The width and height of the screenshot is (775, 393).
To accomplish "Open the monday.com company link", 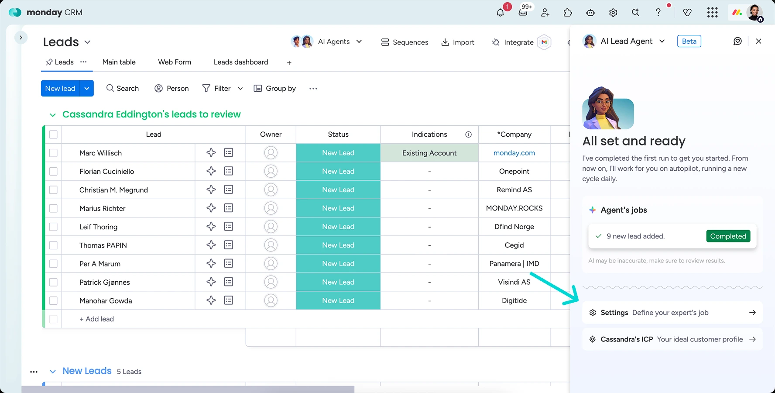I will pyautogui.click(x=514, y=153).
